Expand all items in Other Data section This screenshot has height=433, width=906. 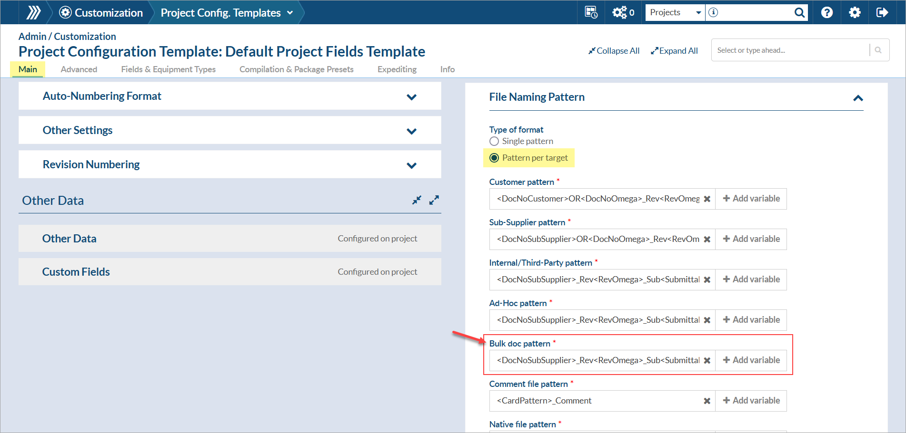(x=434, y=200)
